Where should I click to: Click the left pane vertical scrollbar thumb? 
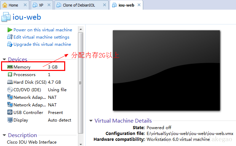[x=81, y=83]
